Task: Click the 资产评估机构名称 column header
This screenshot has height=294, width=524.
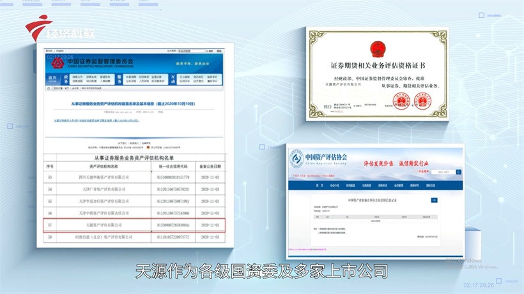Action: pos(104,166)
